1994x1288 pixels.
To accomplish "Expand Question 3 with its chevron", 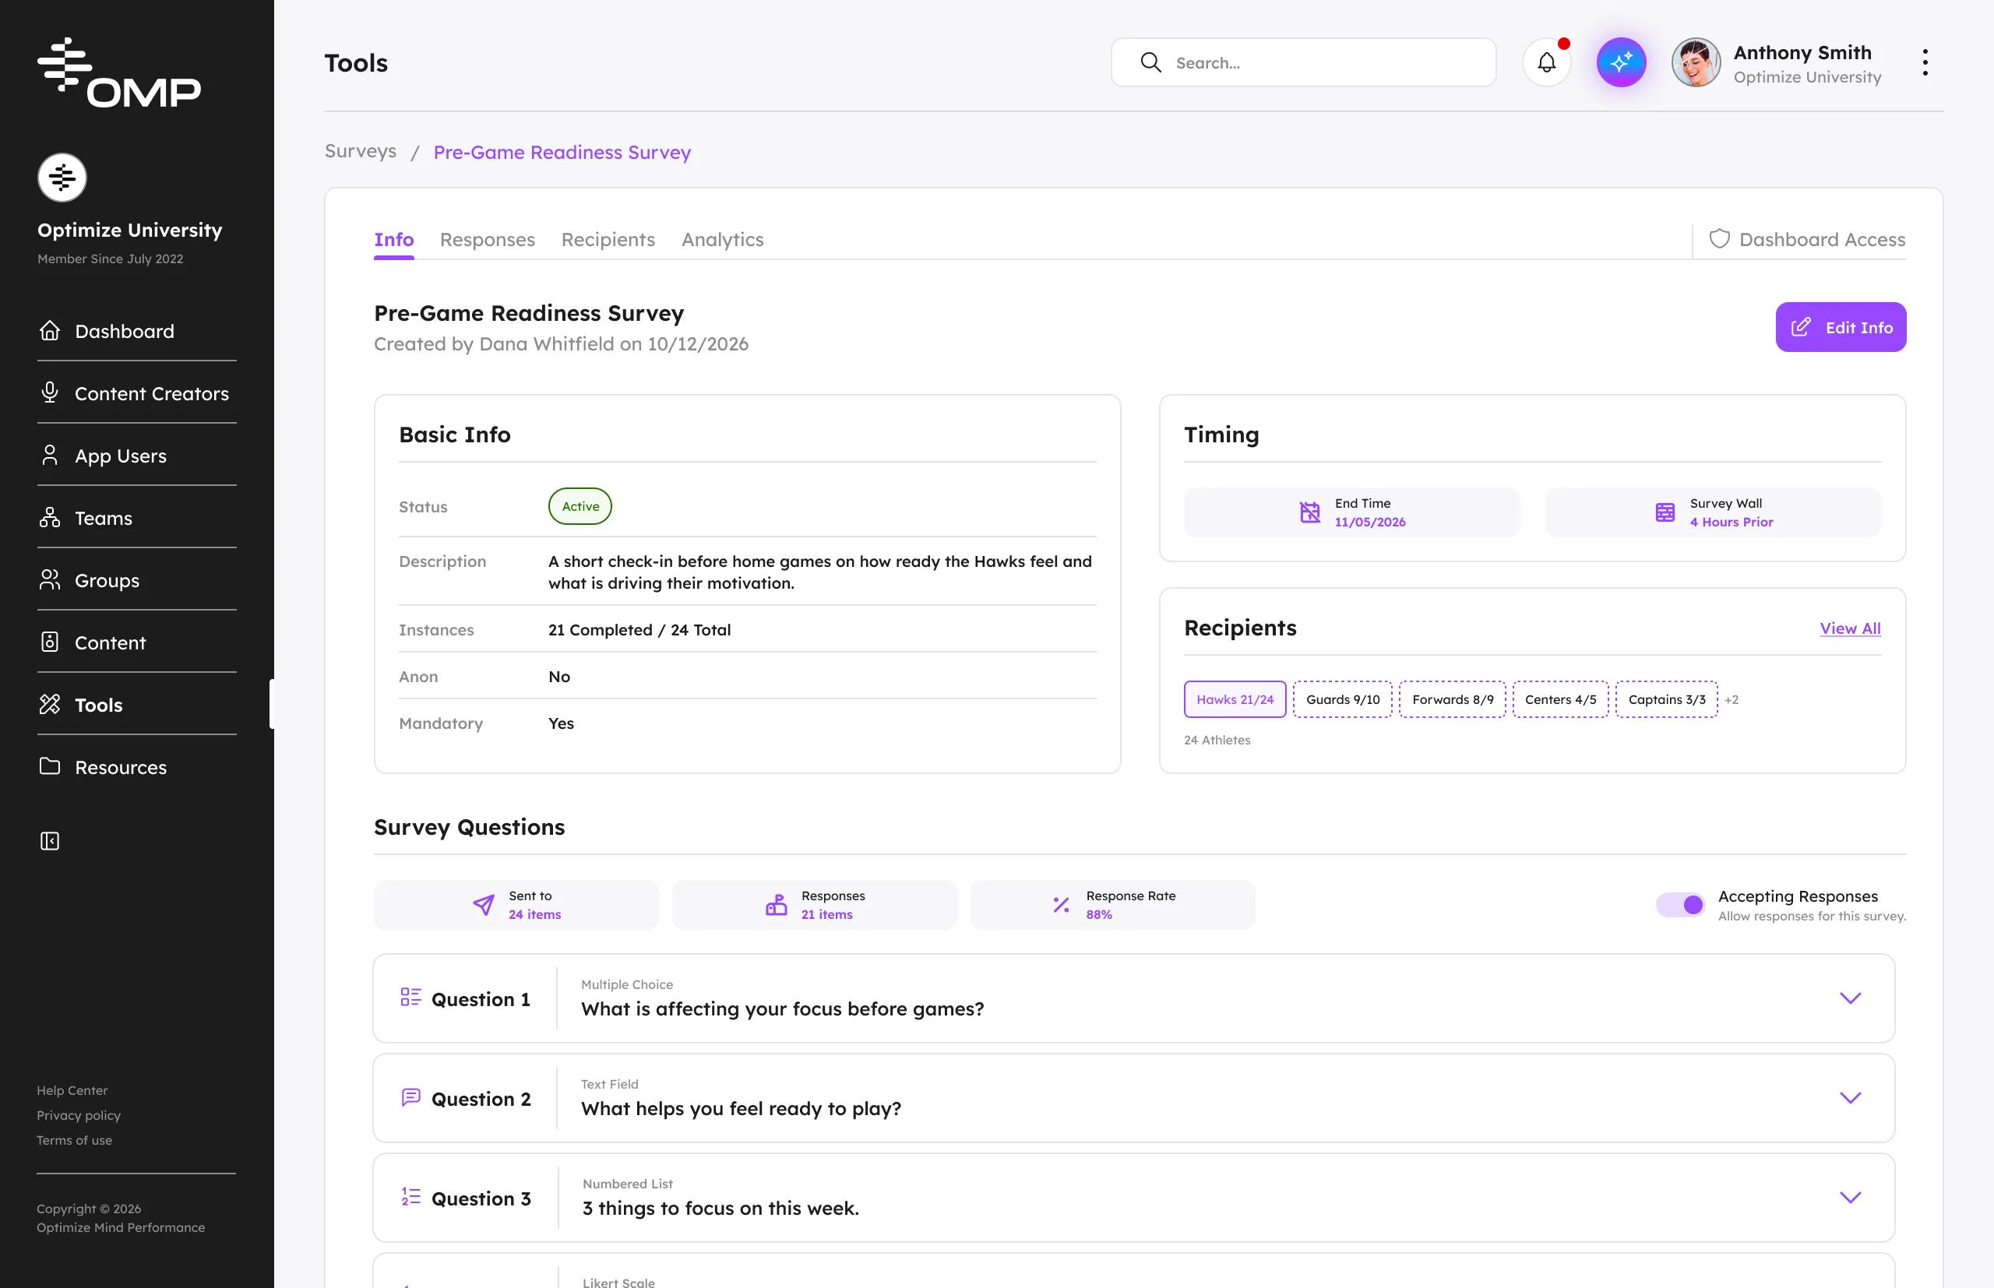I will [x=1850, y=1197].
